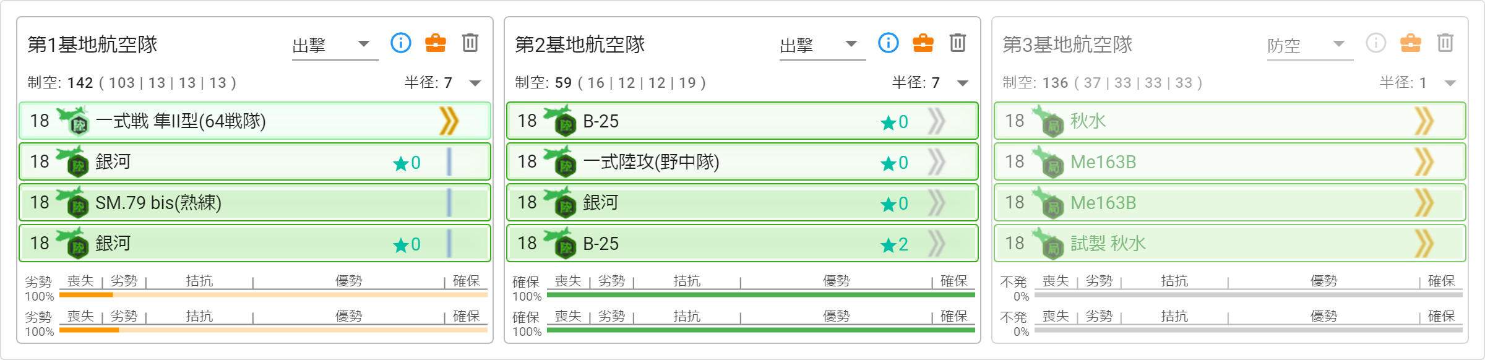
Task: Open the 出撃 mode dropdown for 第1基地航空隊
Action: [x=335, y=45]
